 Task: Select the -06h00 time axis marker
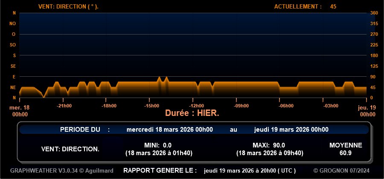[x=286, y=106]
